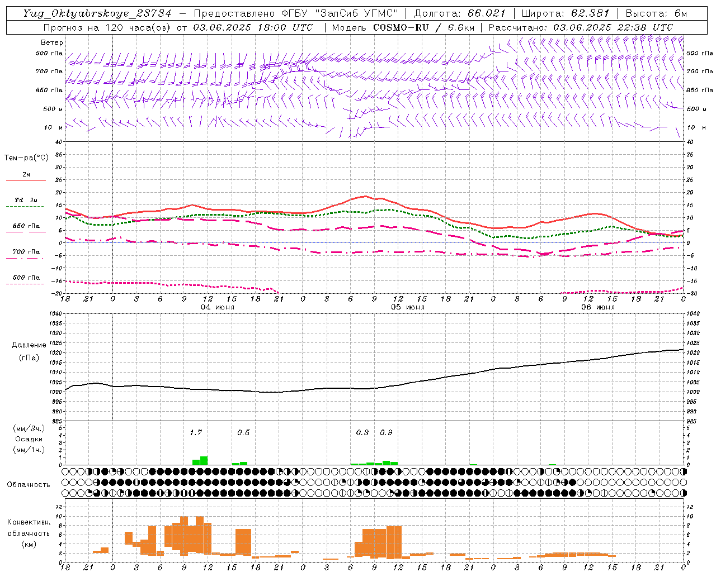Click the 850 гПа temperature legend line
This screenshot has height=572, width=716.
26,232
